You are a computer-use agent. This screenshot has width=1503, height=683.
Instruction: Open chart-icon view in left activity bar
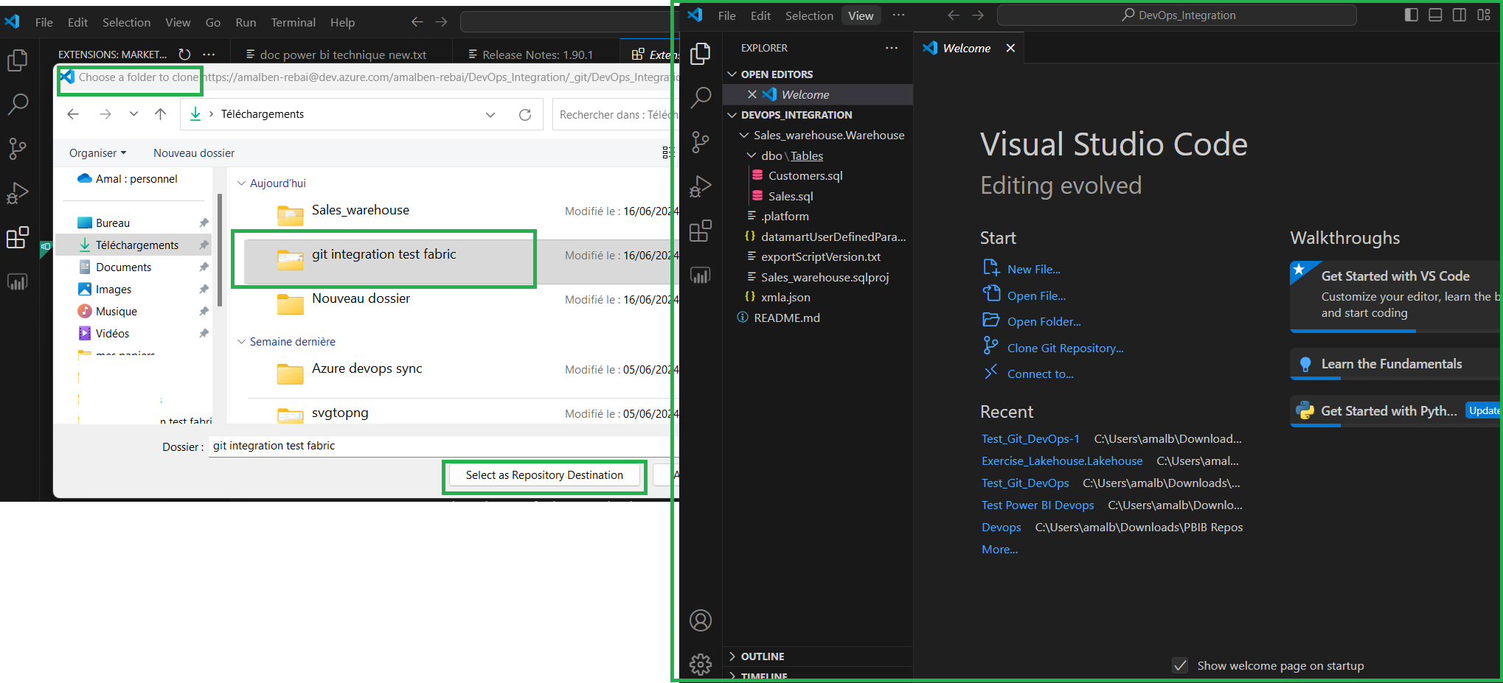point(17,281)
